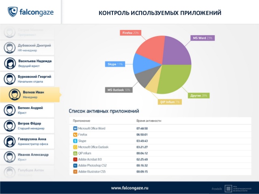Screen dimensions: 259x194
Task: Select avatar of Ветров Фёдор
Action: pyautogui.click(x=10, y=126)
